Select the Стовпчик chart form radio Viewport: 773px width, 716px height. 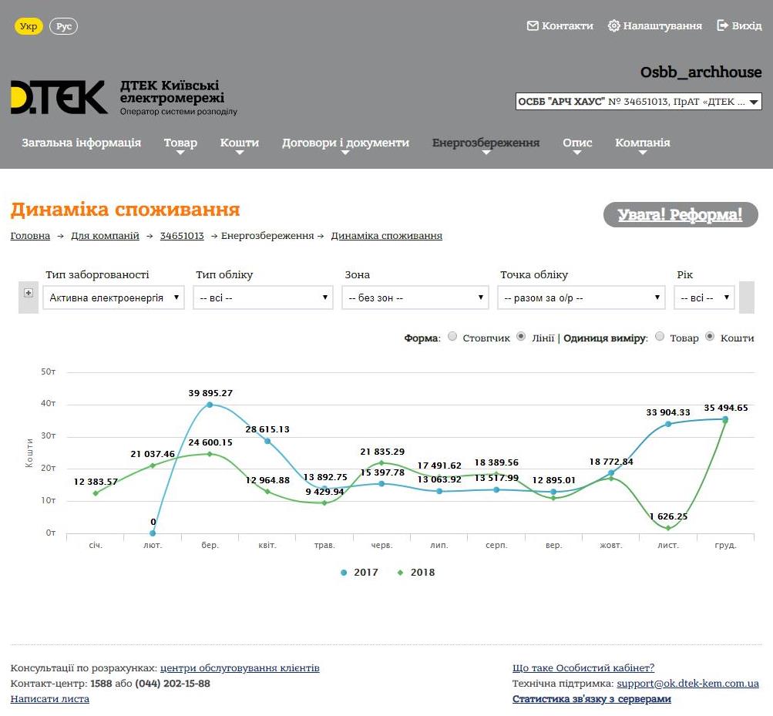point(452,337)
